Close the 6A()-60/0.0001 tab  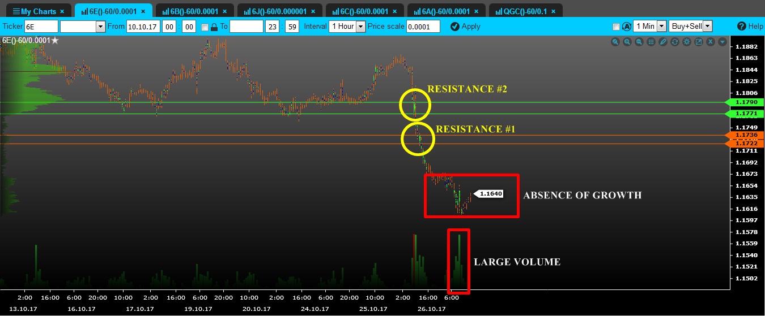click(x=477, y=11)
